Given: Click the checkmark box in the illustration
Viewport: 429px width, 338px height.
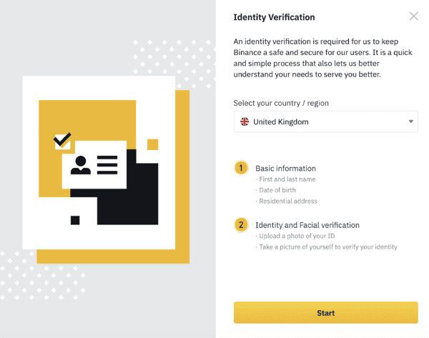Looking at the screenshot, I should coord(62,141).
